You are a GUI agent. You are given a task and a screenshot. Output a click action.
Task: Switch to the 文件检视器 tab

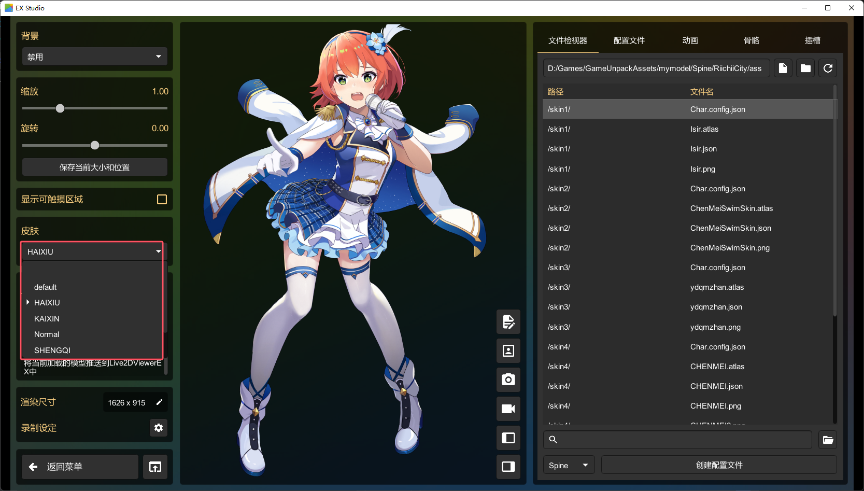tap(568, 40)
